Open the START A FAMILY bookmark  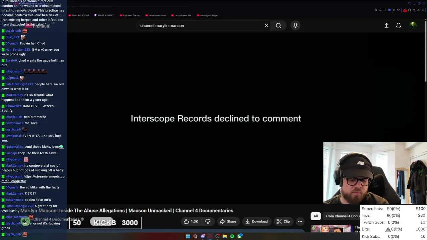pos(104,15)
